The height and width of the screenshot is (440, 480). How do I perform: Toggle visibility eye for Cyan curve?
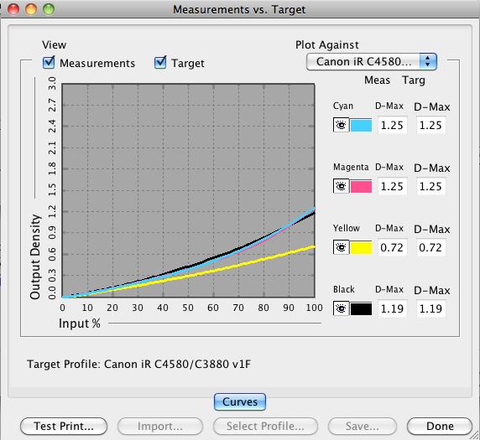341,125
